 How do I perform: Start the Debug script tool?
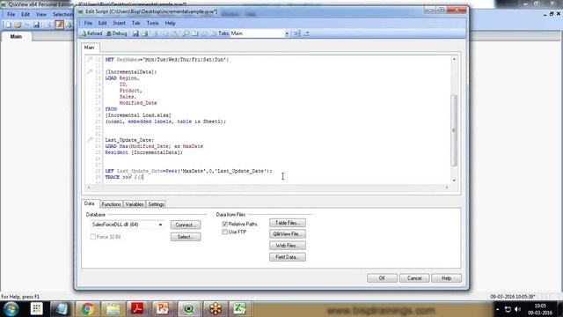[117, 33]
